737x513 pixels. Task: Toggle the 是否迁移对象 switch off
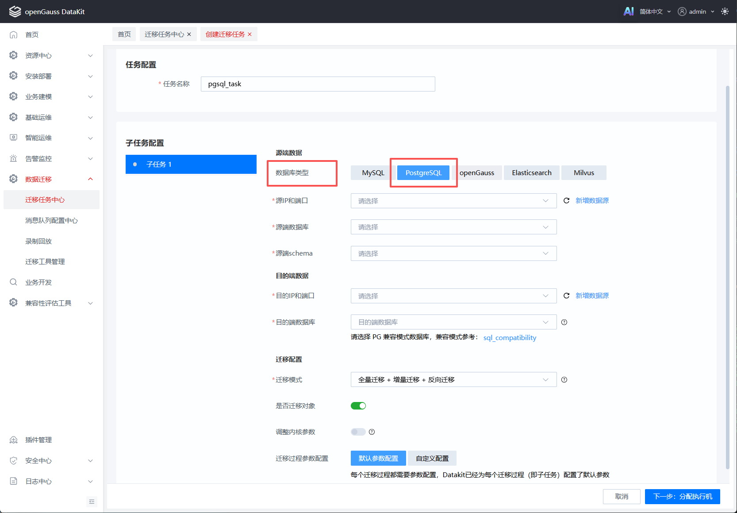point(358,406)
